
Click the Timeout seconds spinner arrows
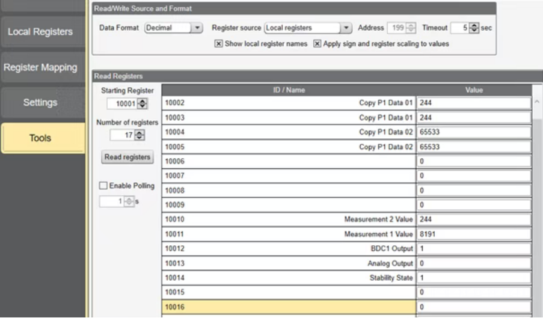point(474,28)
